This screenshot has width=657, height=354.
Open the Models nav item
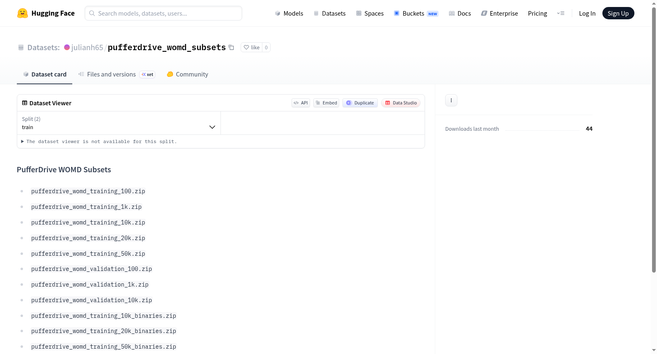coord(289,13)
